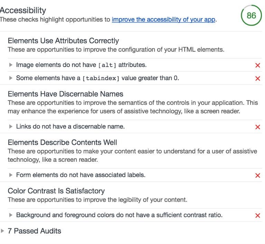This screenshot has height=244, width=265.
Task: Click the red X beside alt attributes audit
Action: click(257, 65)
